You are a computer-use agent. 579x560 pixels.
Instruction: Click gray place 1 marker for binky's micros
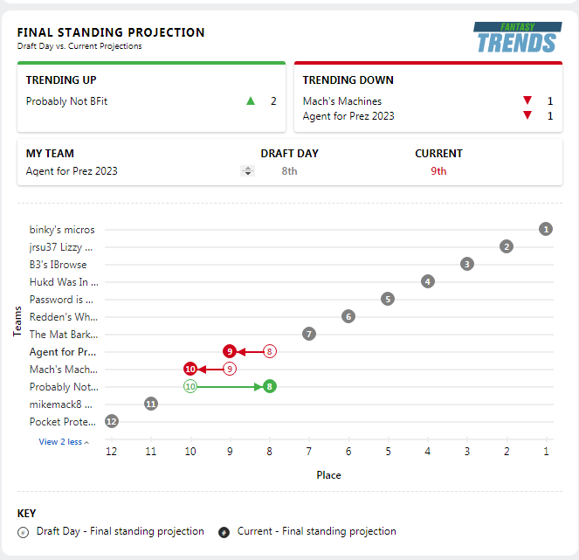[546, 230]
